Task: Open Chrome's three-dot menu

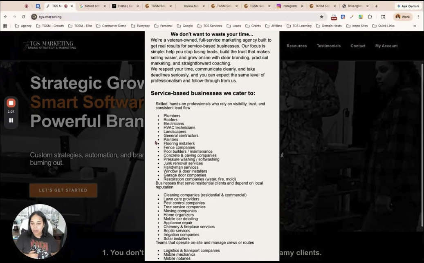Action: (418, 17)
